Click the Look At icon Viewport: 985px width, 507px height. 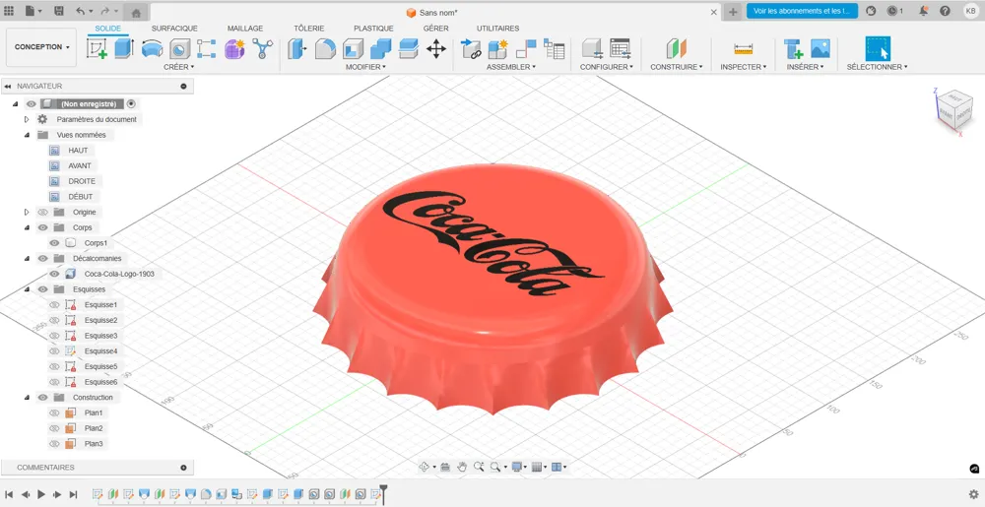tap(445, 467)
